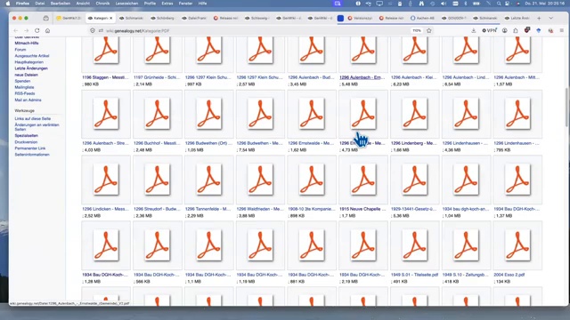
Task: Open the downloads panel
Action: pyautogui.click(x=473, y=31)
